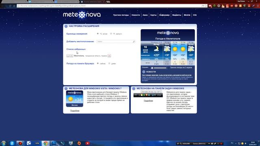Select Celsius and m/s measurement units

(98, 34)
